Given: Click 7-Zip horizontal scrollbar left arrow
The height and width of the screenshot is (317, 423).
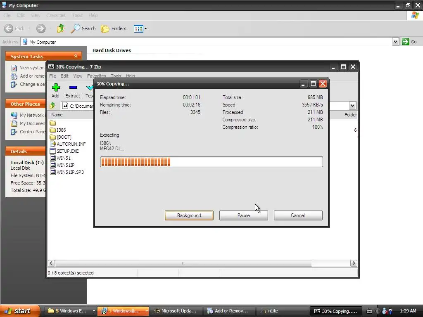Looking at the screenshot, I should point(51,263).
